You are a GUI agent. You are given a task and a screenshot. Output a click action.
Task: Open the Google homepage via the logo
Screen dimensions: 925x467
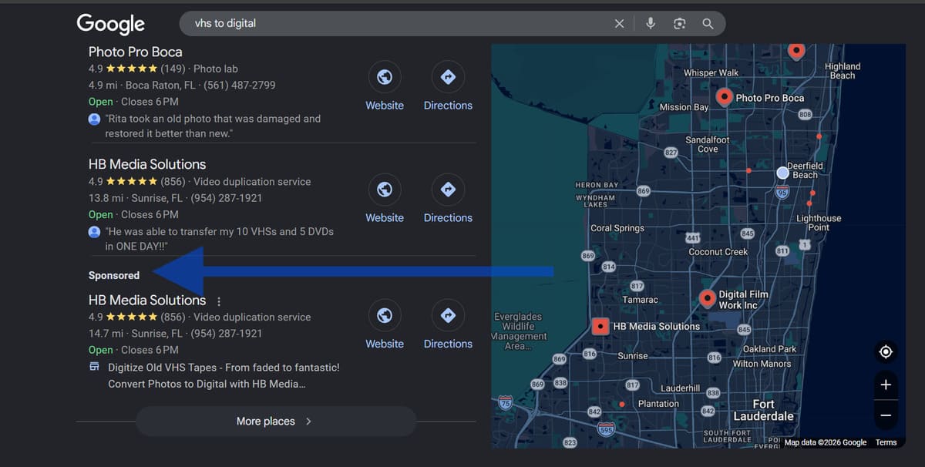110,24
